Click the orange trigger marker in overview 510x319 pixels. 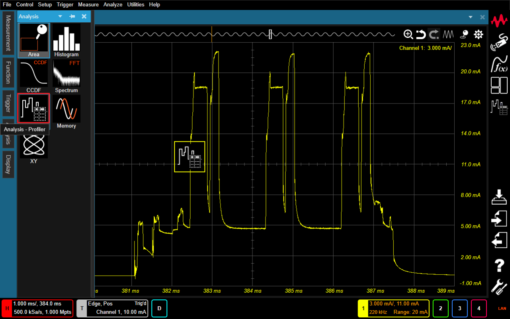tap(212, 34)
